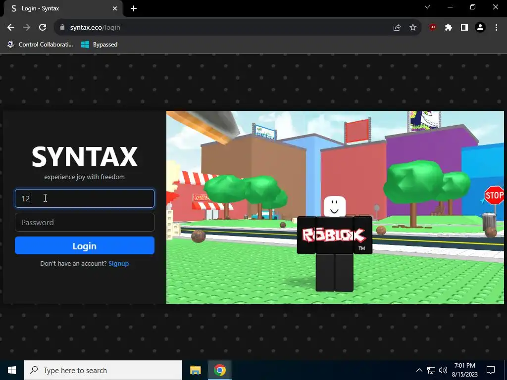
Task: Minimize the Chrome window
Action: (450, 7)
